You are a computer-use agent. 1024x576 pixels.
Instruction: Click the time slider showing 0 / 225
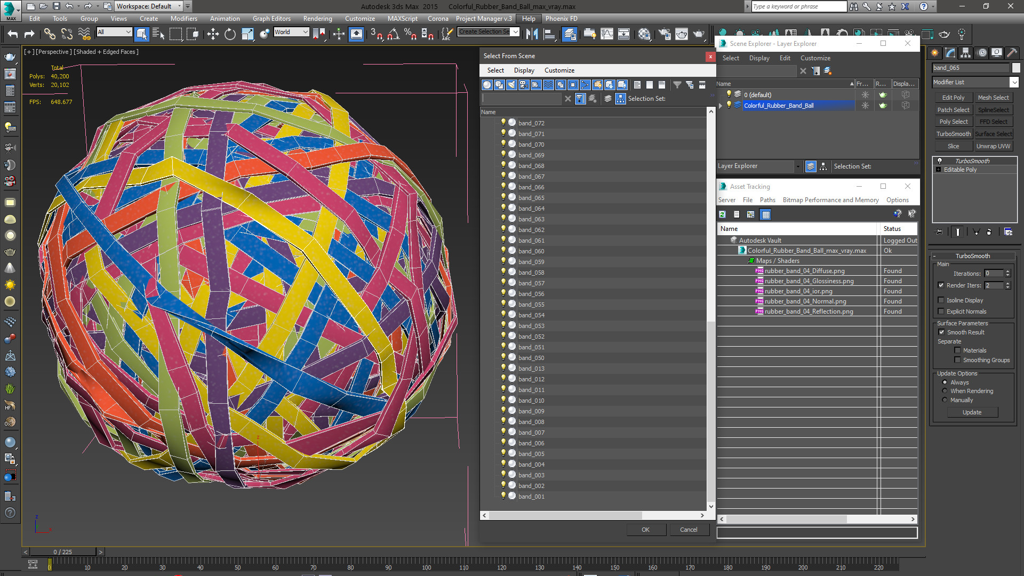click(x=63, y=552)
